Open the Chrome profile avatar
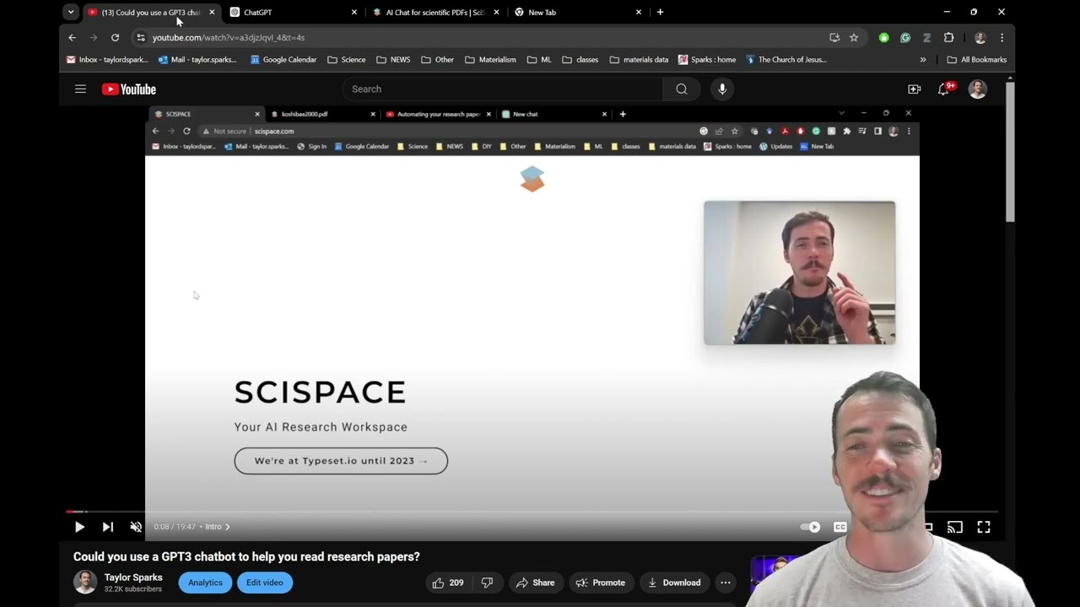Viewport: 1080px width, 607px height. tap(980, 37)
